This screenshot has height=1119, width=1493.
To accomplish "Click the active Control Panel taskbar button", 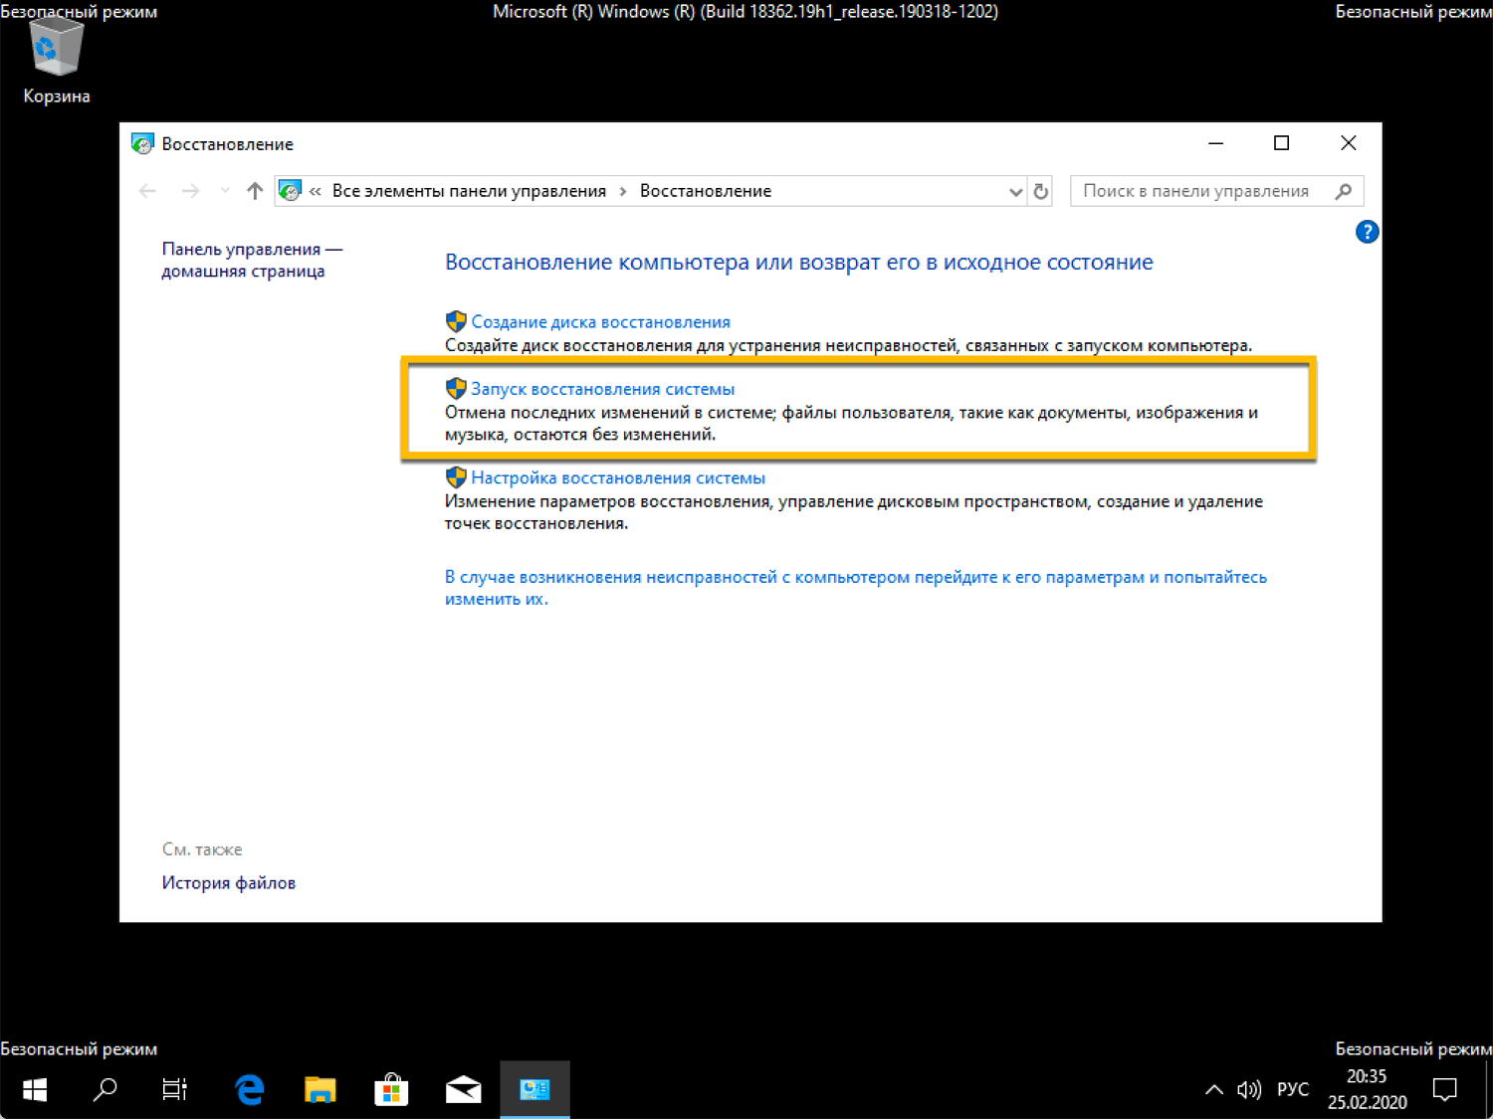I will [x=534, y=1090].
